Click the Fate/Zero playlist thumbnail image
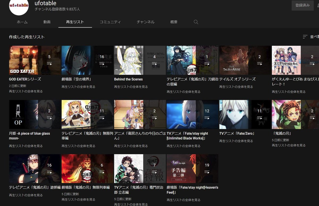 click(245, 114)
